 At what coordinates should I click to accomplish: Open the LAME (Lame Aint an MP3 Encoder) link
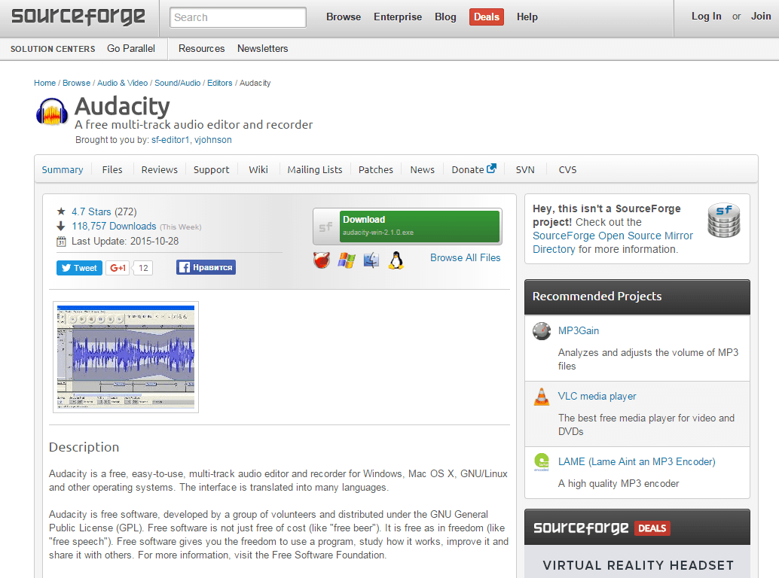(x=637, y=462)
